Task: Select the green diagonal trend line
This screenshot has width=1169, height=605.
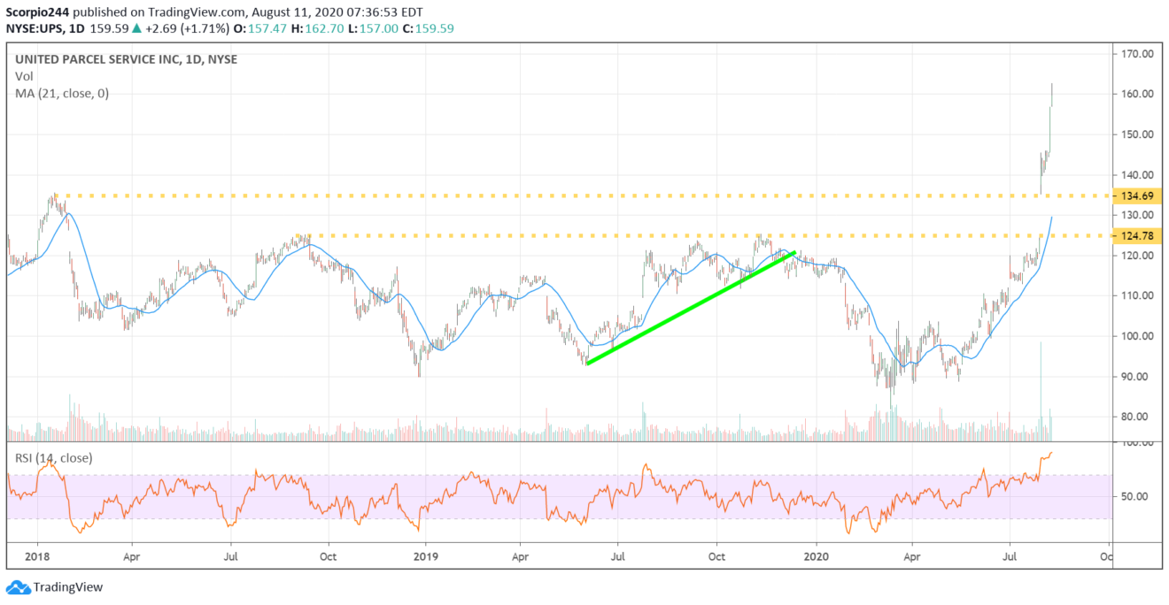Action: 691,307
